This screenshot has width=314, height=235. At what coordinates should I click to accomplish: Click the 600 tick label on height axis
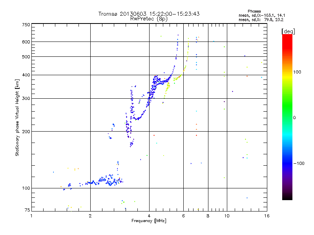26,42
